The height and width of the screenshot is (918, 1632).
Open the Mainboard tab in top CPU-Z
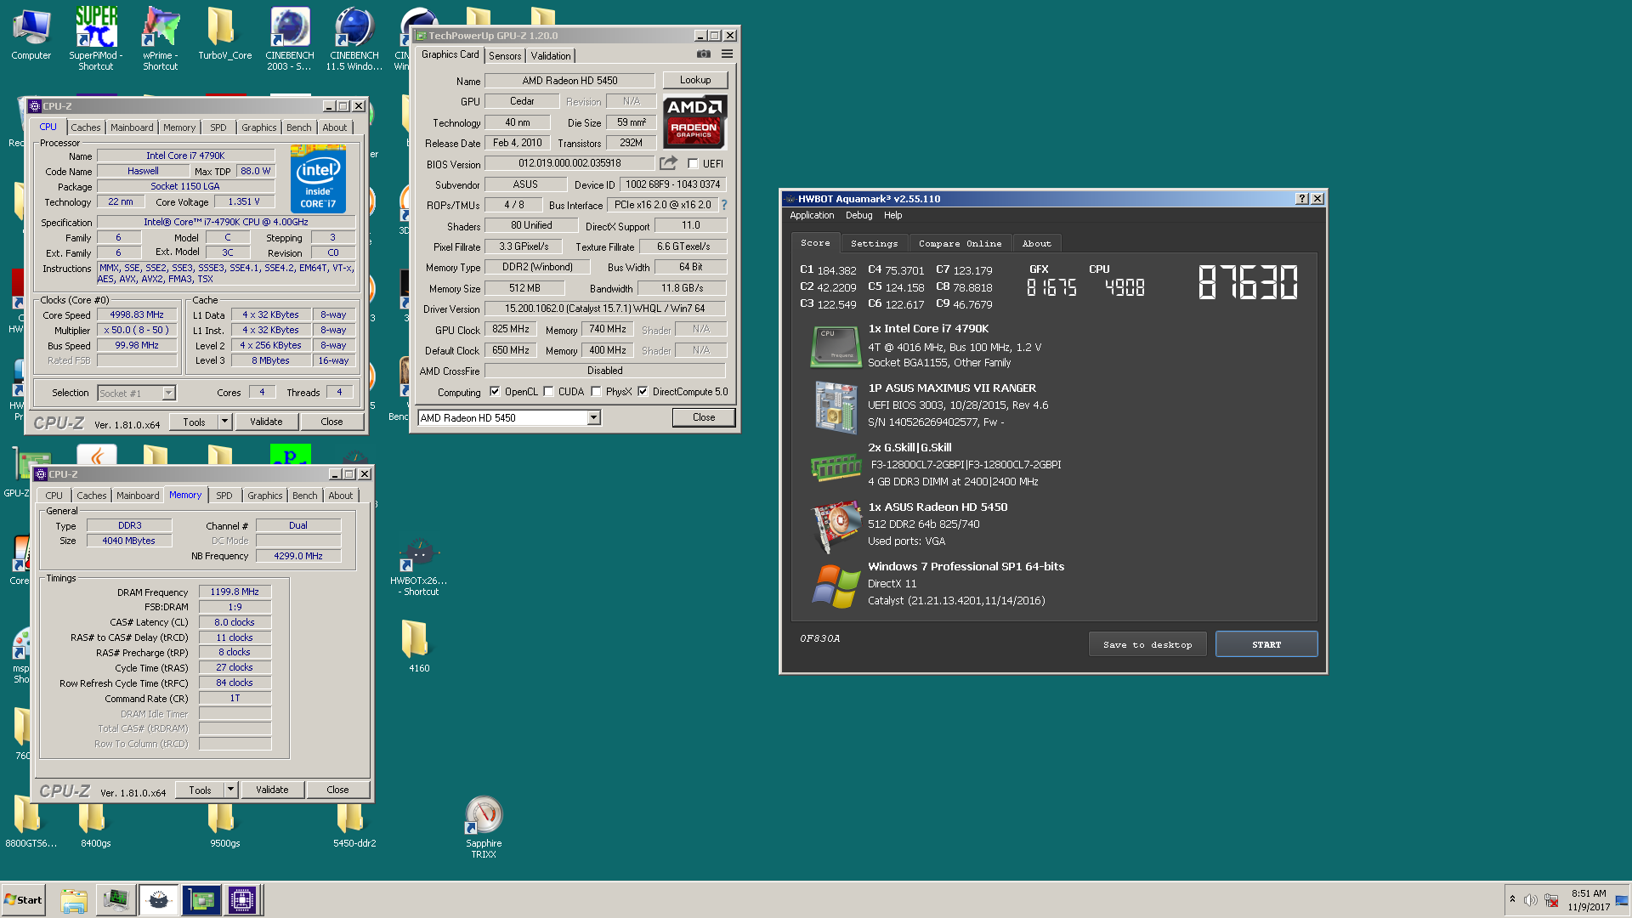click(132, 127)
